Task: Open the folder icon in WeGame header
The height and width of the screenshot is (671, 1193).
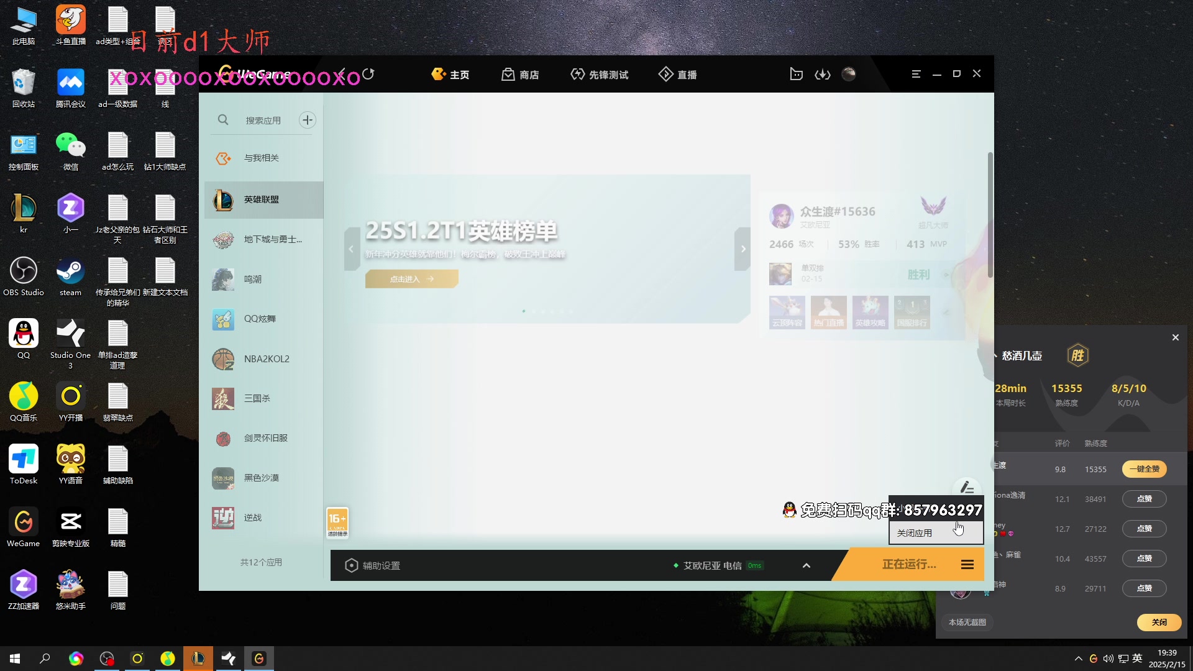Action: (x=796, y=74)
